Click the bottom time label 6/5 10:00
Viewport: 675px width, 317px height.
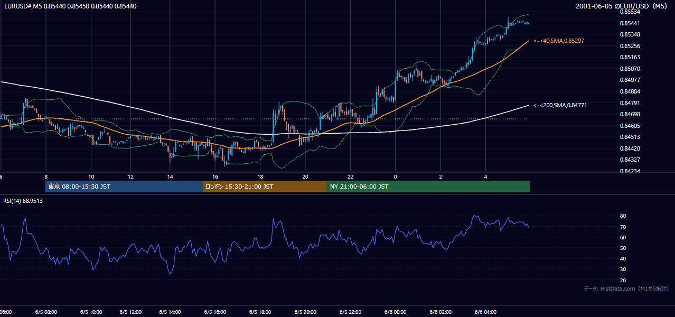[91, 312]
